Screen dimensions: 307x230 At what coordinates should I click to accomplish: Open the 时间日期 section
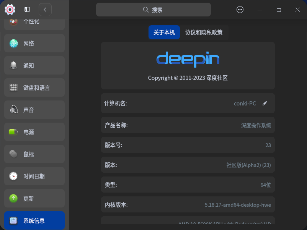click(x=34, y=176)
